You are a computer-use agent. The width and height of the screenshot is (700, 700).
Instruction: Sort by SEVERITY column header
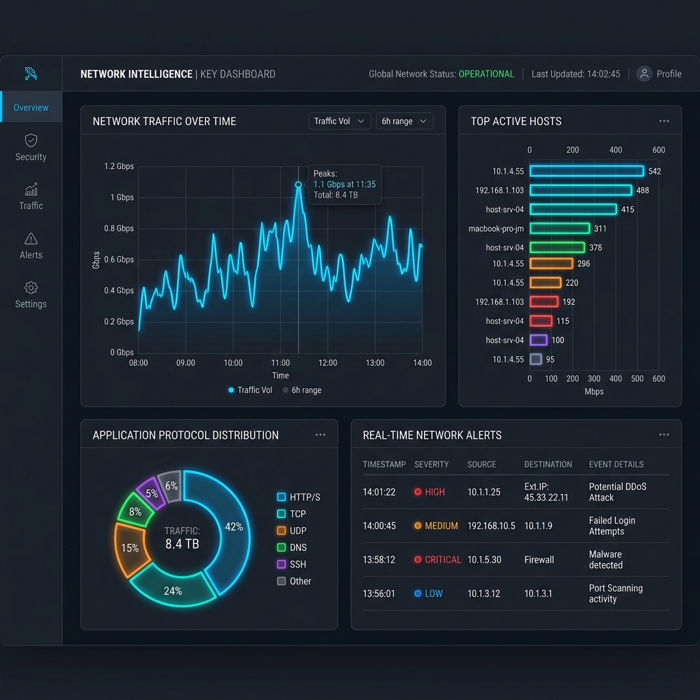pos(431,464)
